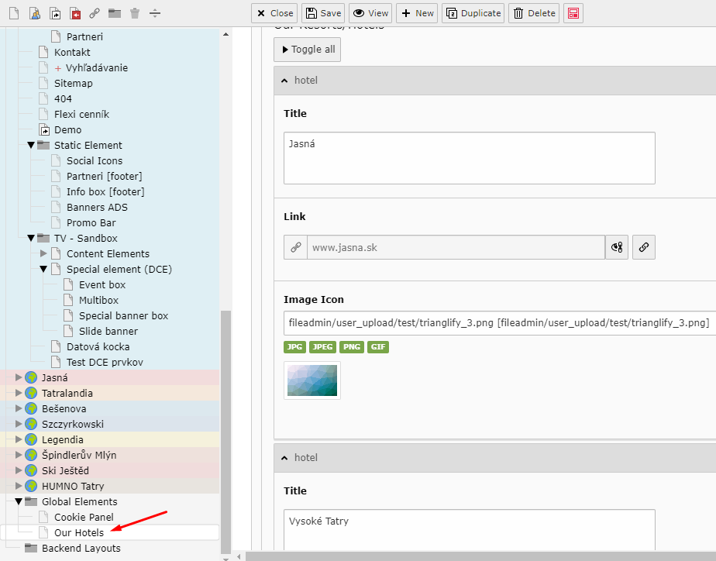Expand the Jasná site tree node
Viewport: 716px width, 561px height.
[x=19, y=377]
